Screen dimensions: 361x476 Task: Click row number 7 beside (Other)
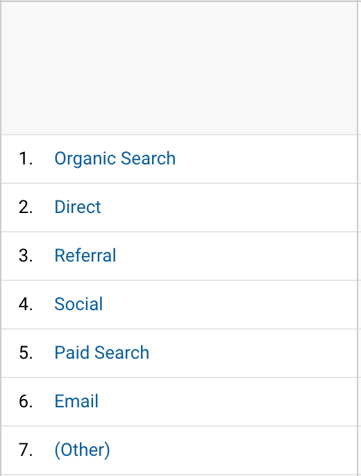[x=26, y=450]
